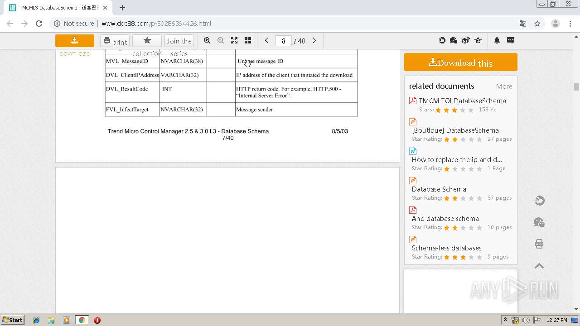Open the volume tray icon
580x326 pixels.
[x=526, y=320]
